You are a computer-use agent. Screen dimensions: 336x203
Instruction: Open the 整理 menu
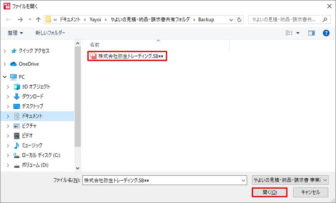point(15,33)
